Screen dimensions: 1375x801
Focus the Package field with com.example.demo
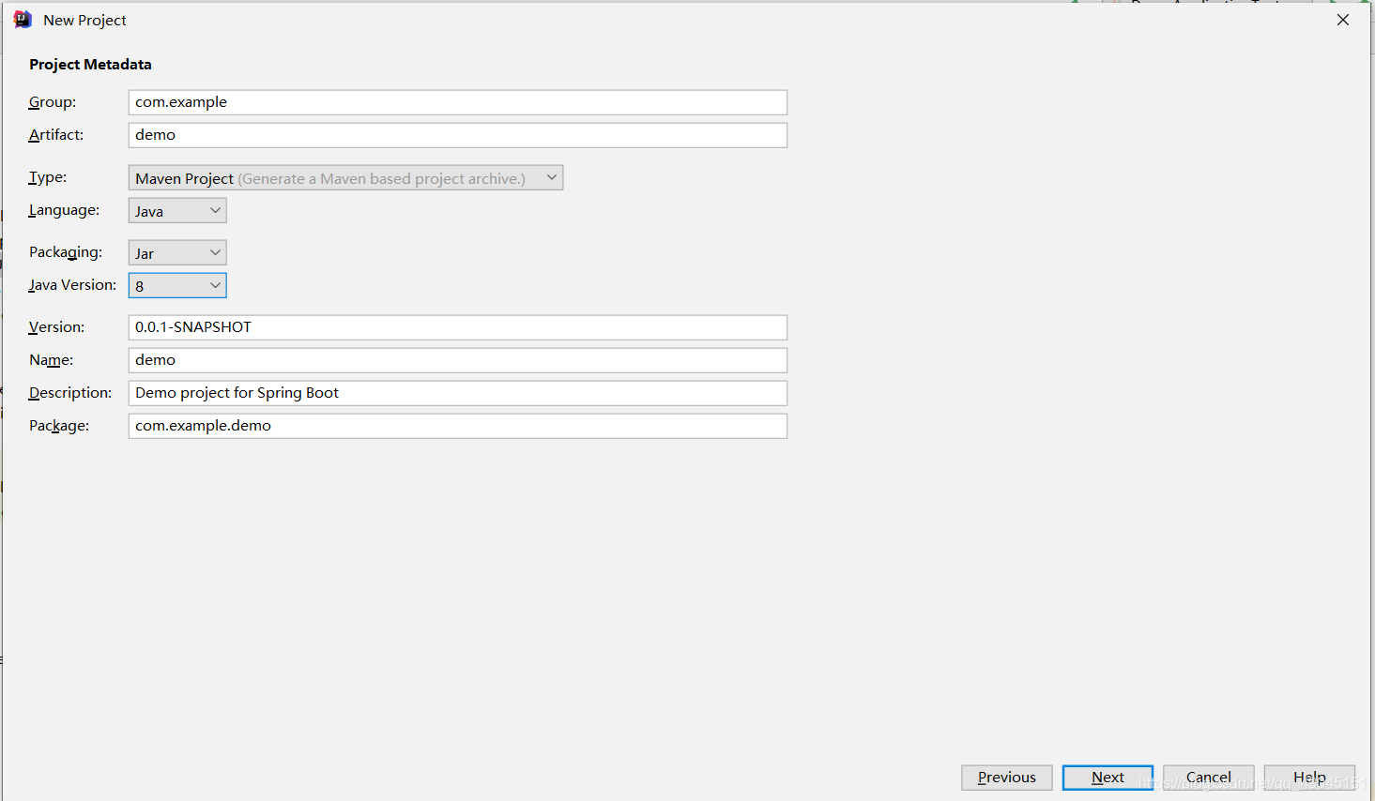click(457, 426)
